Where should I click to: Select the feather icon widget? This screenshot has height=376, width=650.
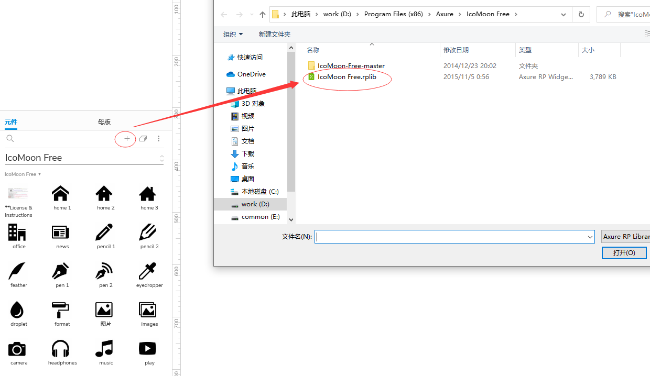pyautogui.click(x=17, y=271)
